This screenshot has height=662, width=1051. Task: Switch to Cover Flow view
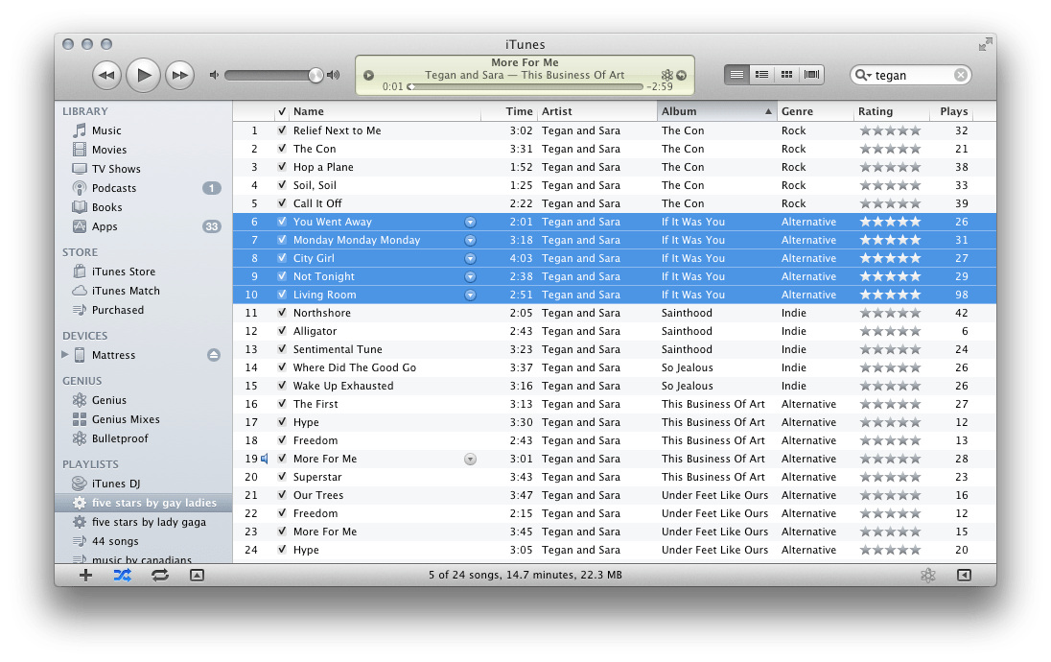(811, 74)
